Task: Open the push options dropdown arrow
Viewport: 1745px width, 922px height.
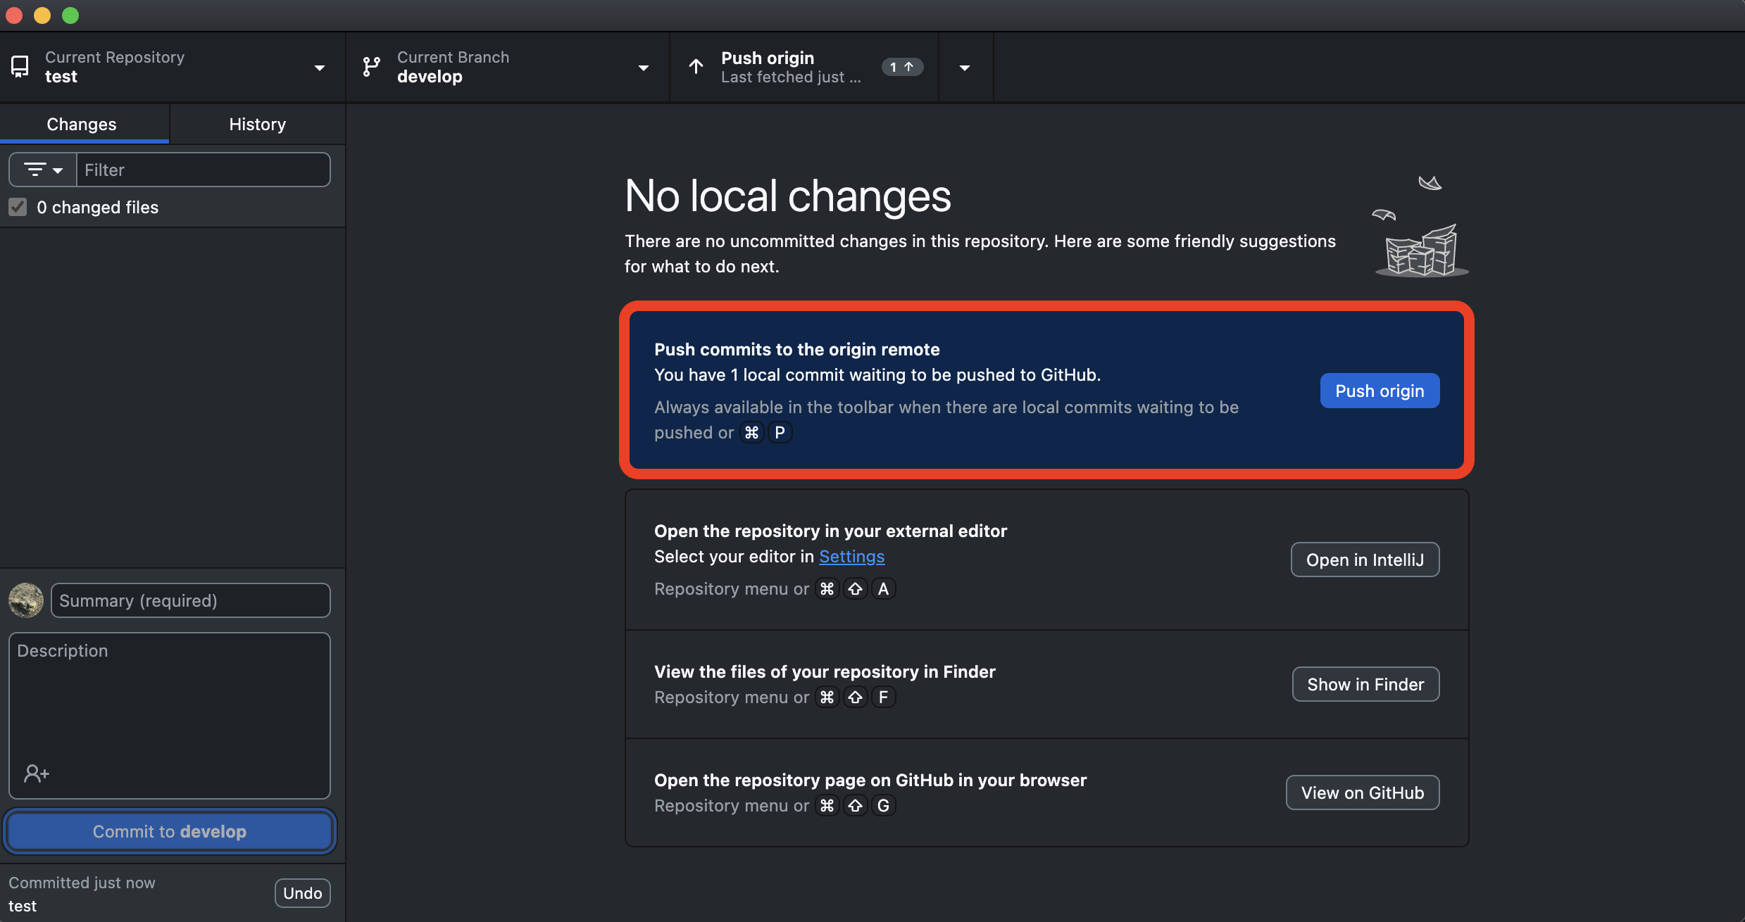Action: point(965,68)
